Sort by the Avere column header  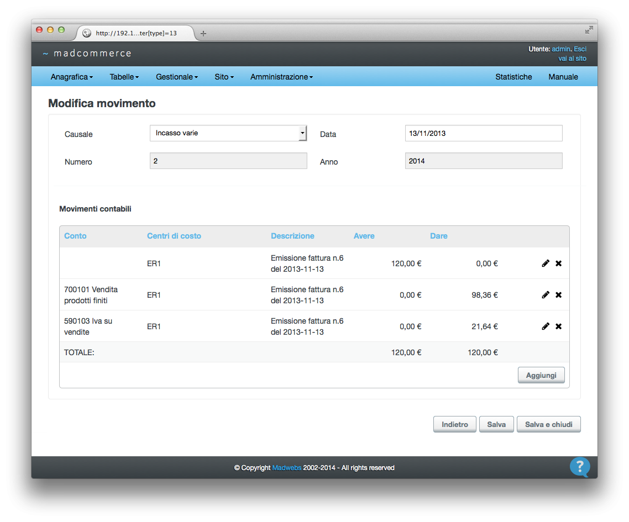364,236
